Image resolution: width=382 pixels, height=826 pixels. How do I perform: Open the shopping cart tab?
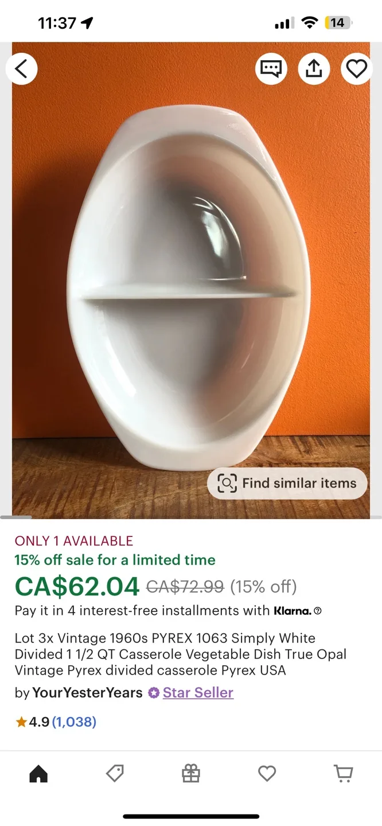pos(344,774)
